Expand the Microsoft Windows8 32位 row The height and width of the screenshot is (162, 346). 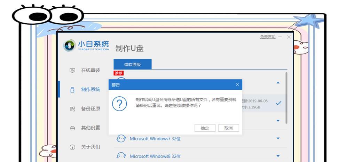[x=278, y=156]
